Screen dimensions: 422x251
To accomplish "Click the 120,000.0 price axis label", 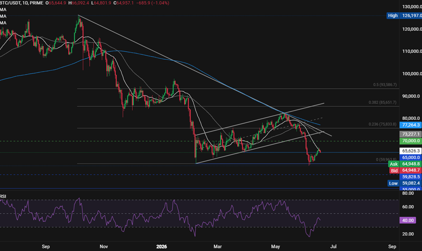I will (412, 29).
